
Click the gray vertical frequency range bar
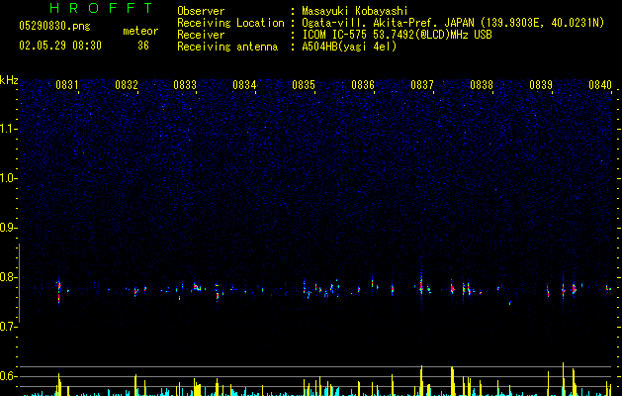(20, 283)
